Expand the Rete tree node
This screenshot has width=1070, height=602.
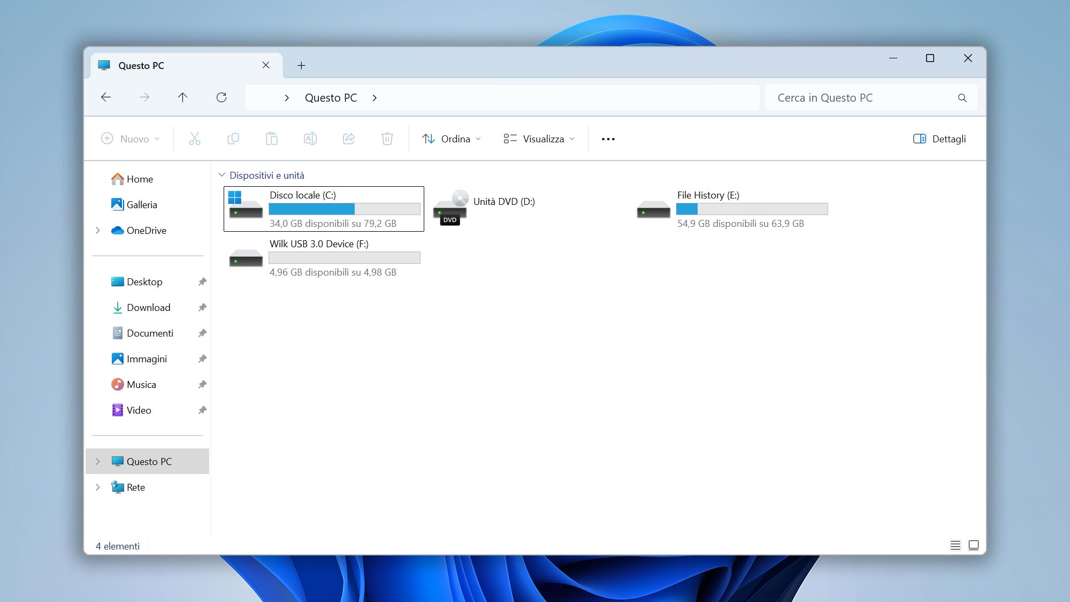coord(97,487)
